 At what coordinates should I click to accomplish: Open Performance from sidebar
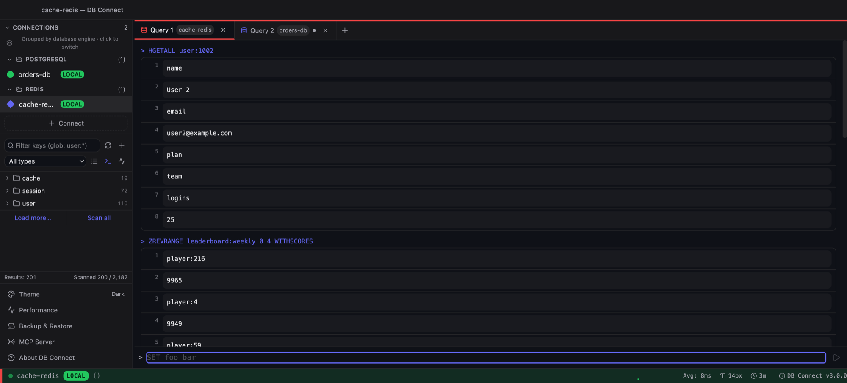[x=66, y=310]
